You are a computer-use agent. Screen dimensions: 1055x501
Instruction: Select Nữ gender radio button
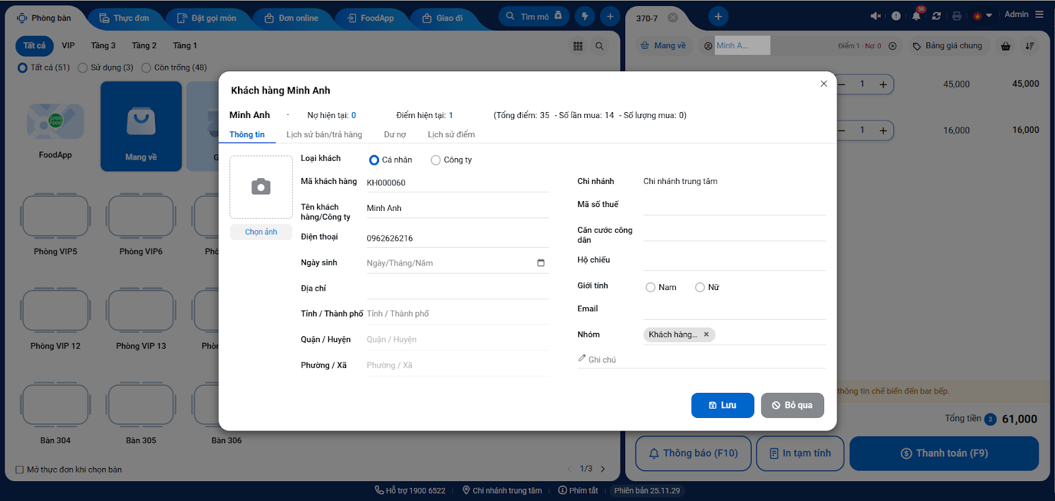[x=700, y=287]
